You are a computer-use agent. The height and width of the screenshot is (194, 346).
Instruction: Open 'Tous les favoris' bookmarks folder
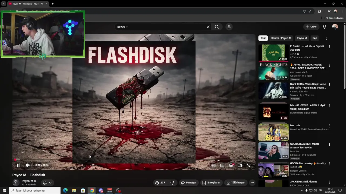point(334,18)
